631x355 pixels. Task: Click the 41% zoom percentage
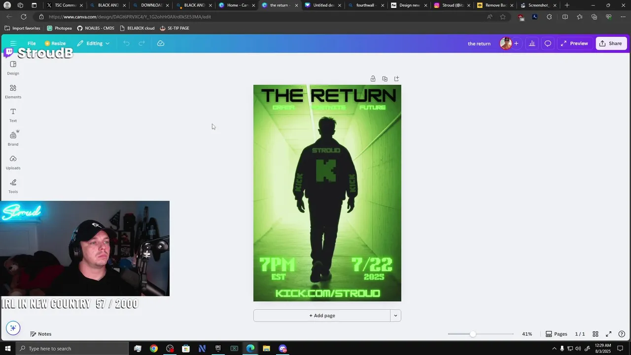pos(527,334)
